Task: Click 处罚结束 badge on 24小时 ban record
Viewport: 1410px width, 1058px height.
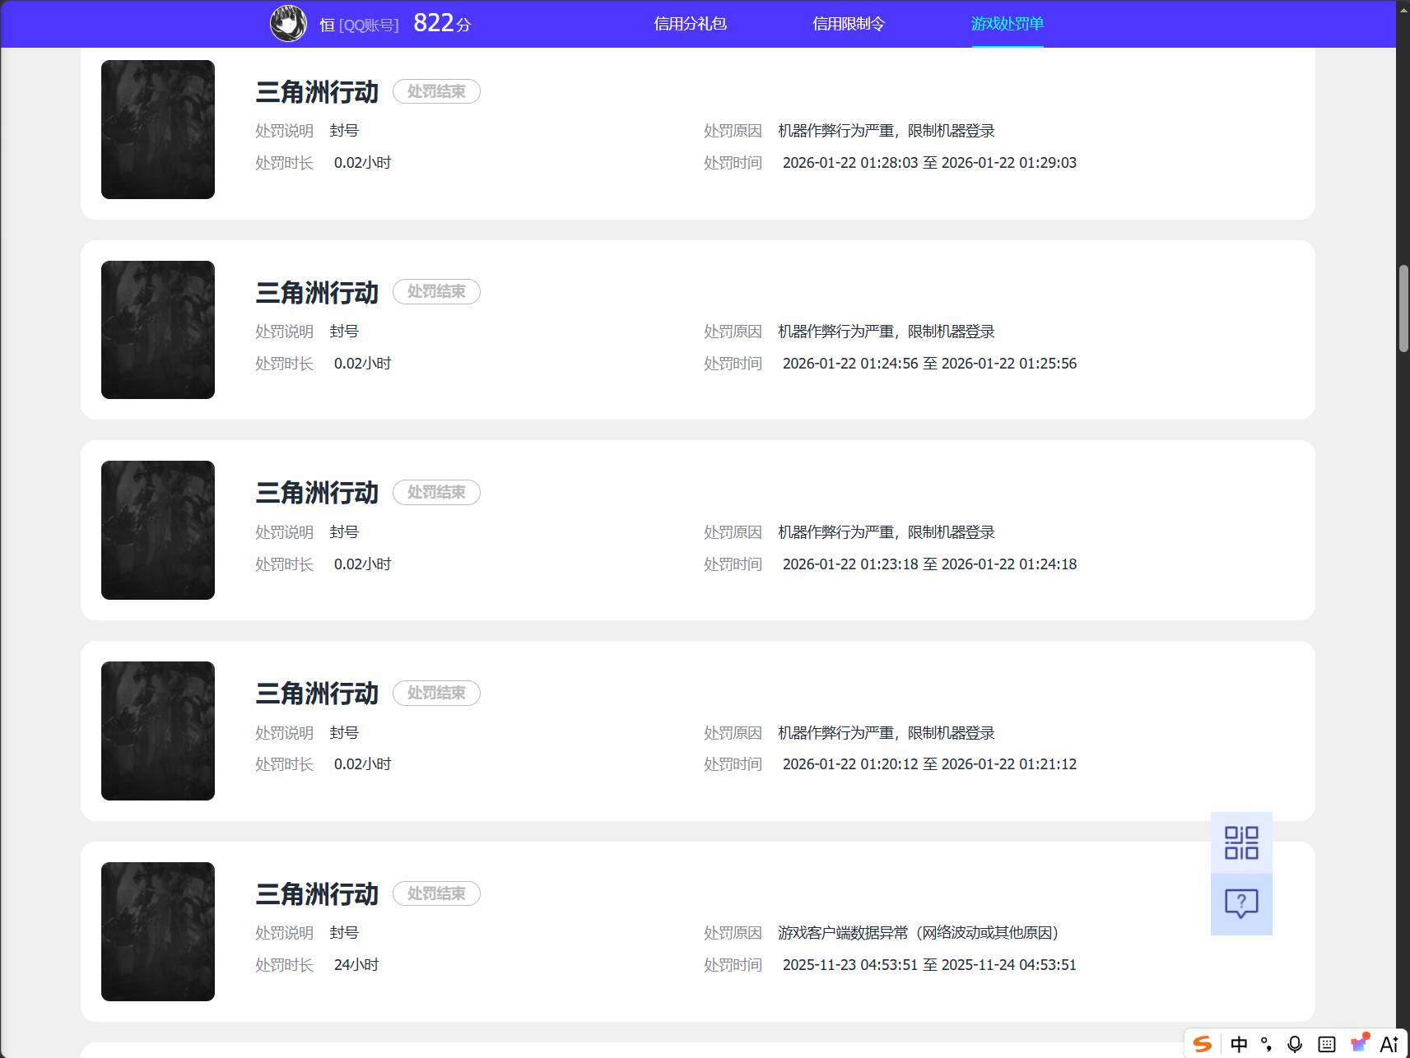Action: pos(436,893)
